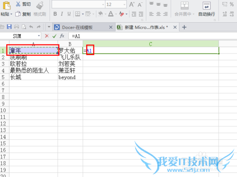The image size is (237, 177).
Task: Copy selection with Copy icon
Action: coord(18,14)
